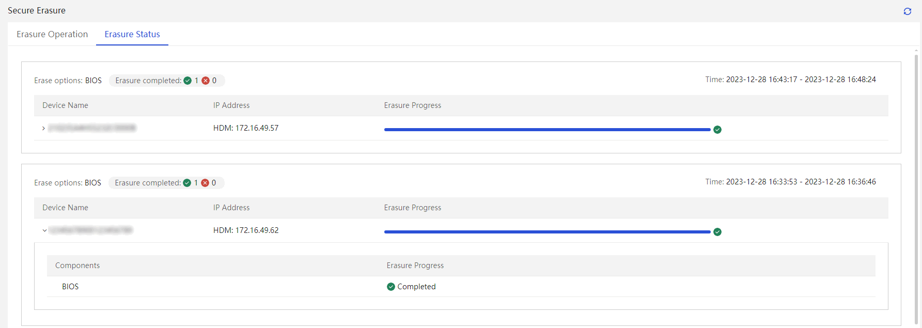Click red failure icon in first Erasure completed badge
The image size is (922, 328).
(x=206, y=81)
